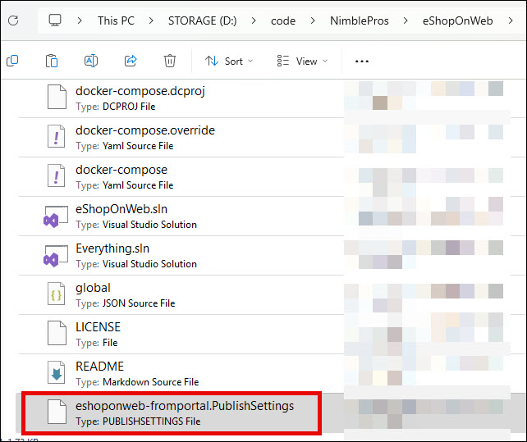The height and width of the screenshot is (442, 527).
Task: Click 'Type: Markdown Source File' text
Action: coord(137,382)
